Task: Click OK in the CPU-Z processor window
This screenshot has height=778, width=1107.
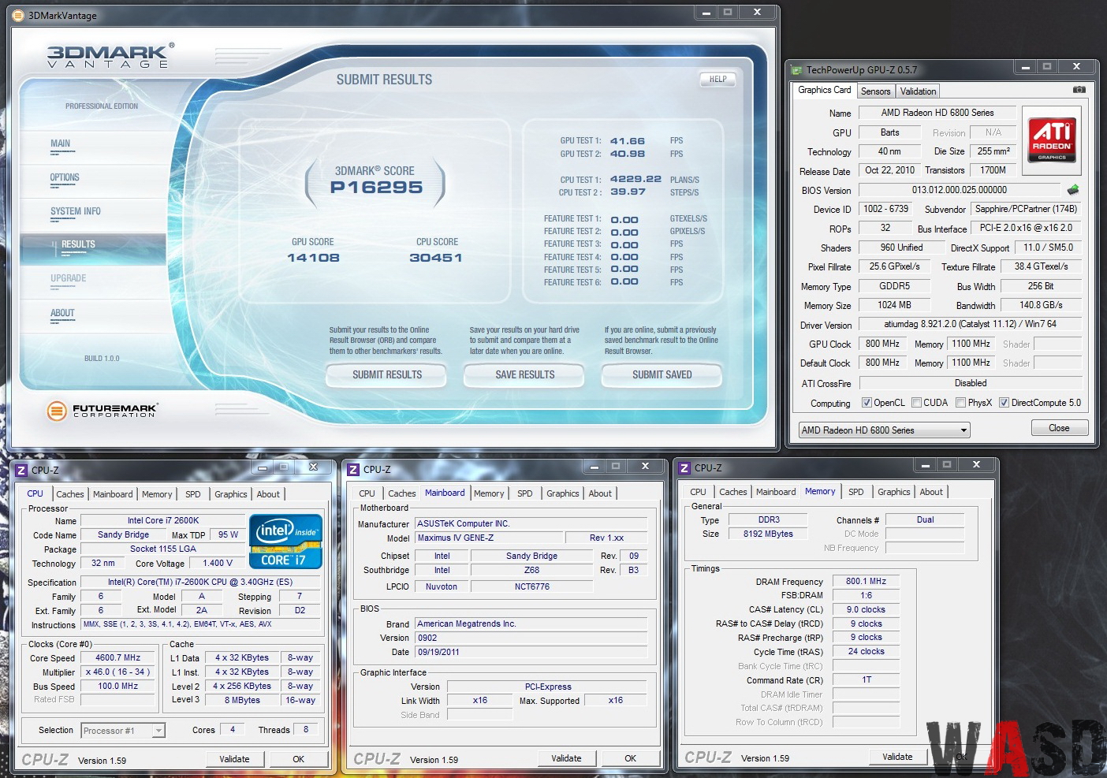Action: [x=298, y=759]
